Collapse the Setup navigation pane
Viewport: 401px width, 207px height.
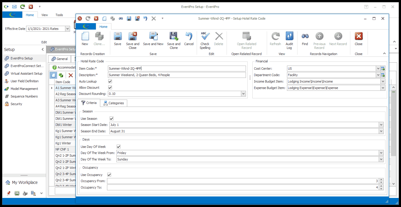tap(43, 49)
